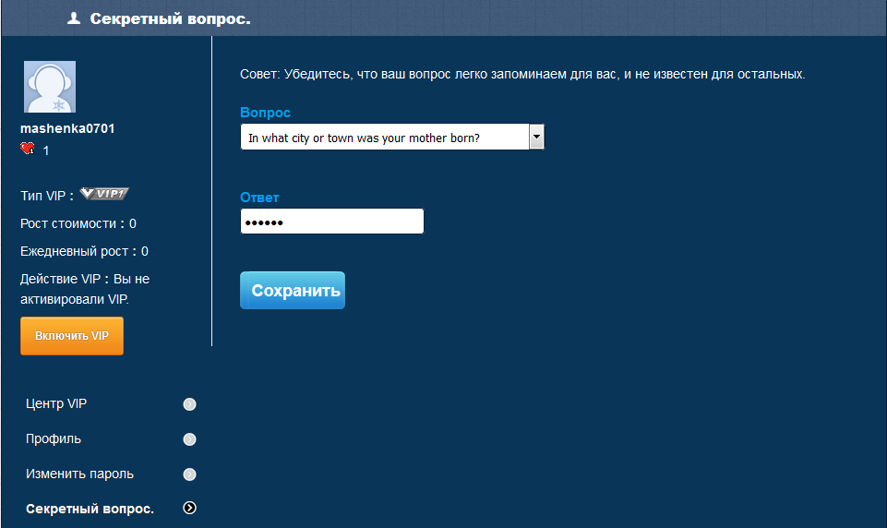
Task: Click the red heart icon under username
Action: tap(27, 149)
